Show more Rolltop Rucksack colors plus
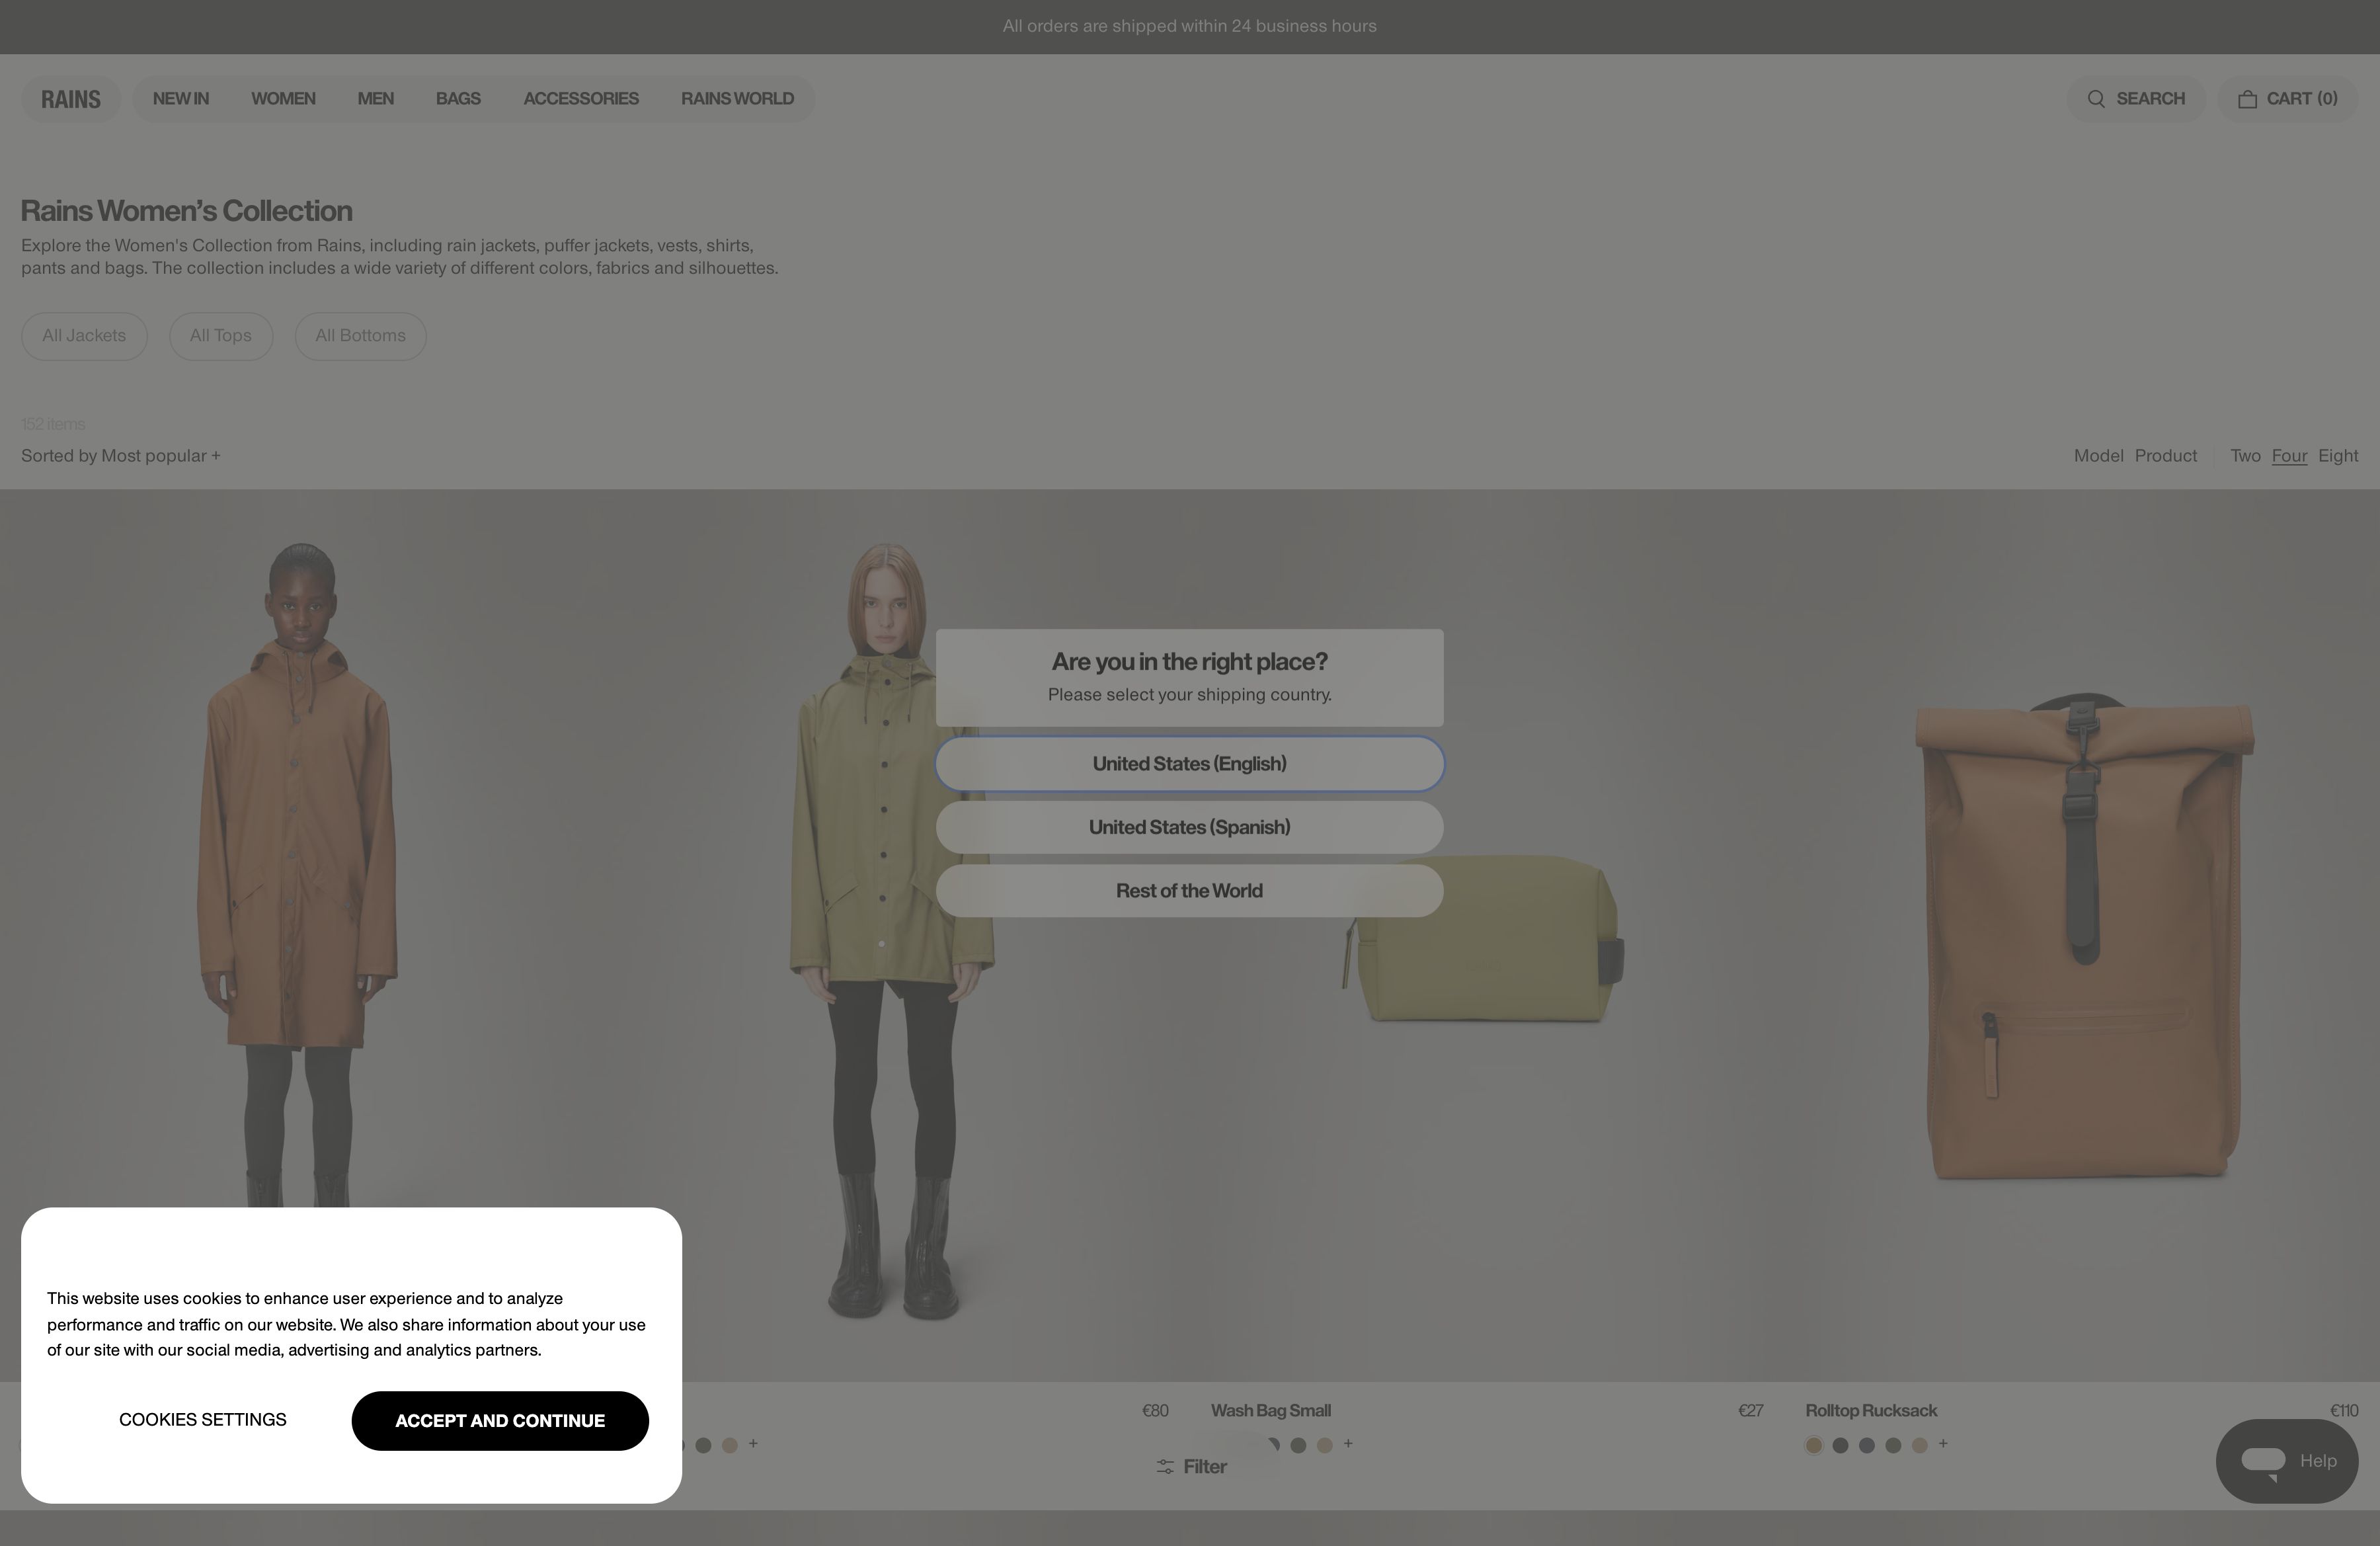 1943,1443
